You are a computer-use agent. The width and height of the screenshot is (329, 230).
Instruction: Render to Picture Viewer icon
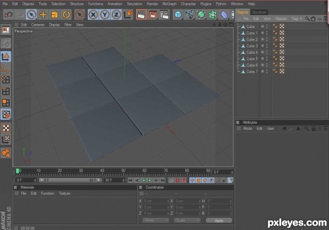(x=153, y=15)
